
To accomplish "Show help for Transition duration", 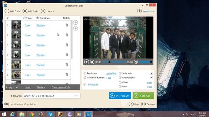I will (x=85, y=77).
